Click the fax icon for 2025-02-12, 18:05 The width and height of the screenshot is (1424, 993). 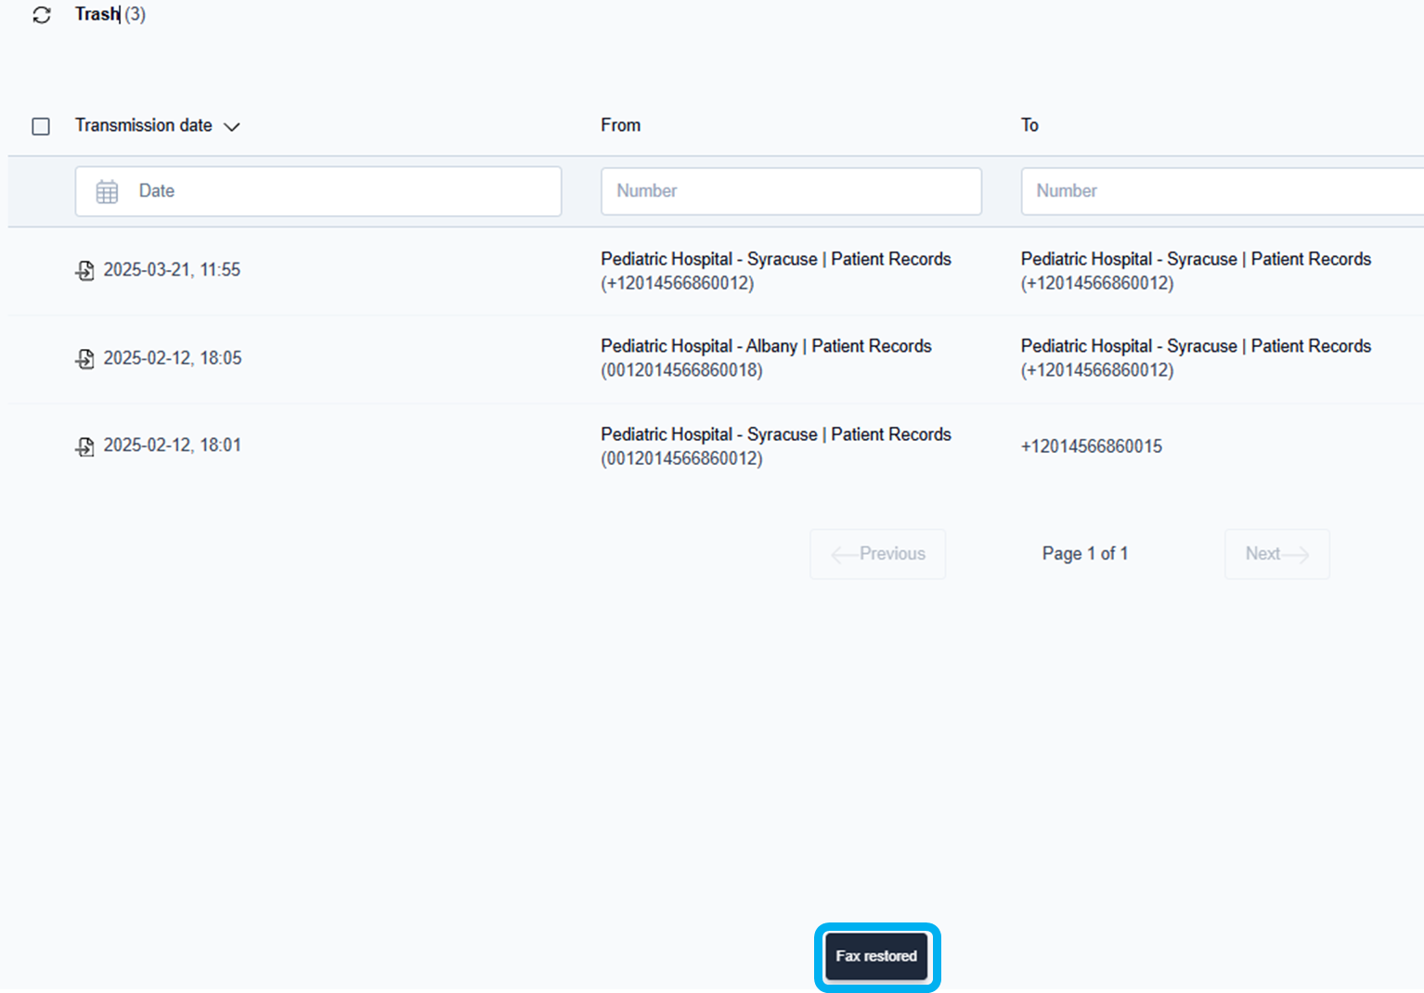84,358
